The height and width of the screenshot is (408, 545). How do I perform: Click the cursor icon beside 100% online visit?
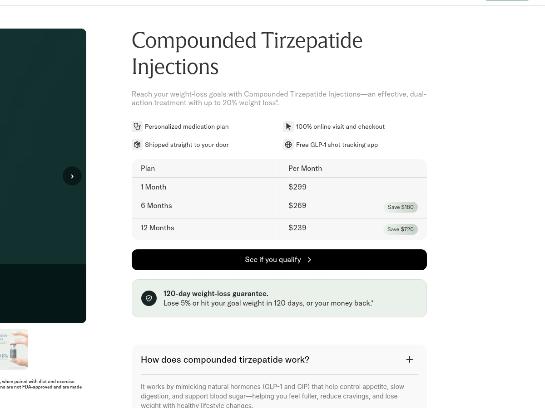pyautogui.click(x=288, y=126)
